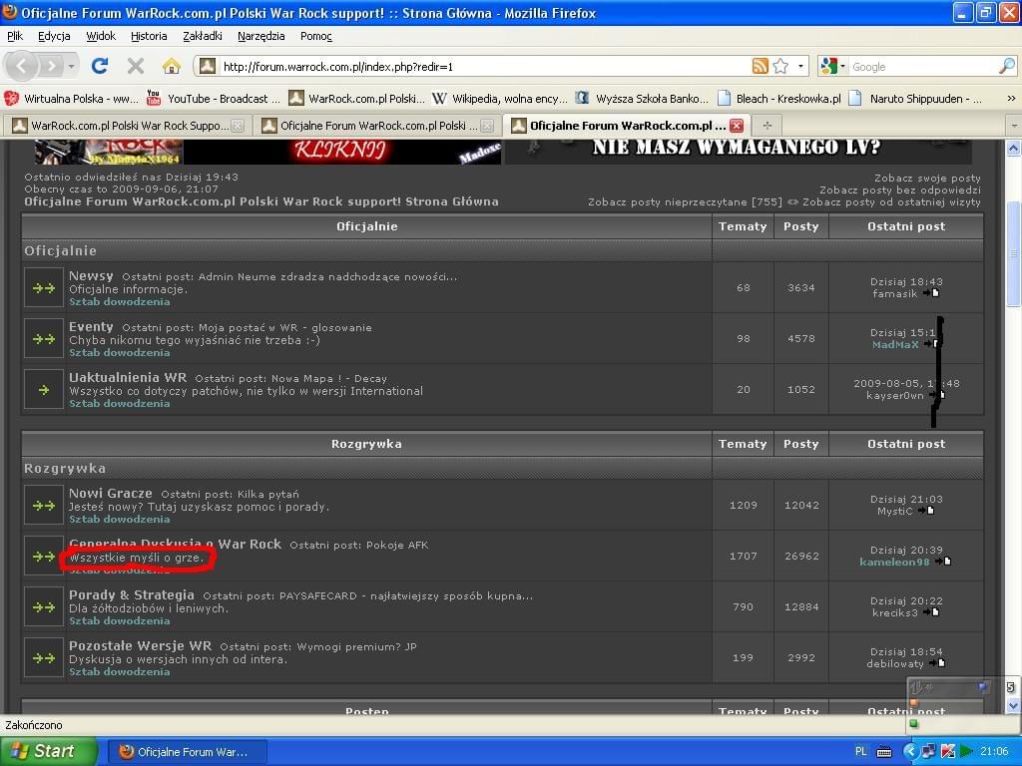This screenshot has width=1022, height=766.
Task: Click the page scrollbar down arrow
Action: 1013,705
